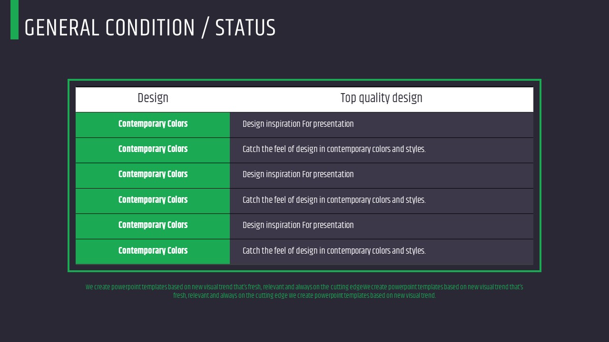Click the first "Contemporary Colors" green cell

(x=153, y=124)
